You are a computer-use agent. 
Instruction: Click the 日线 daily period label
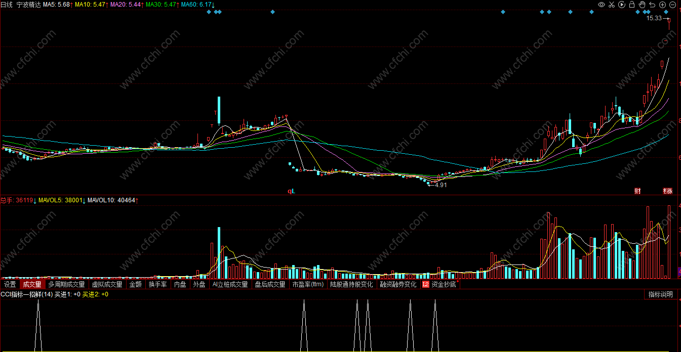click(7, 5)
